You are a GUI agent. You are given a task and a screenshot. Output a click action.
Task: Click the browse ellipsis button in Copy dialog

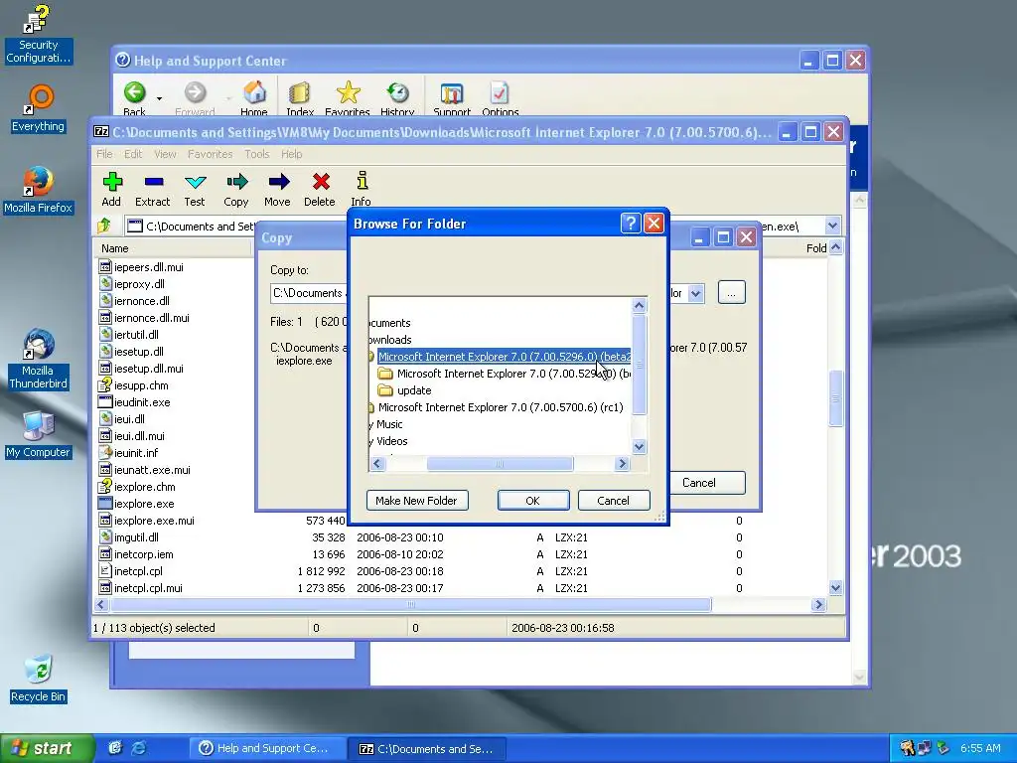pyautogui.click(x=732, y=293)
